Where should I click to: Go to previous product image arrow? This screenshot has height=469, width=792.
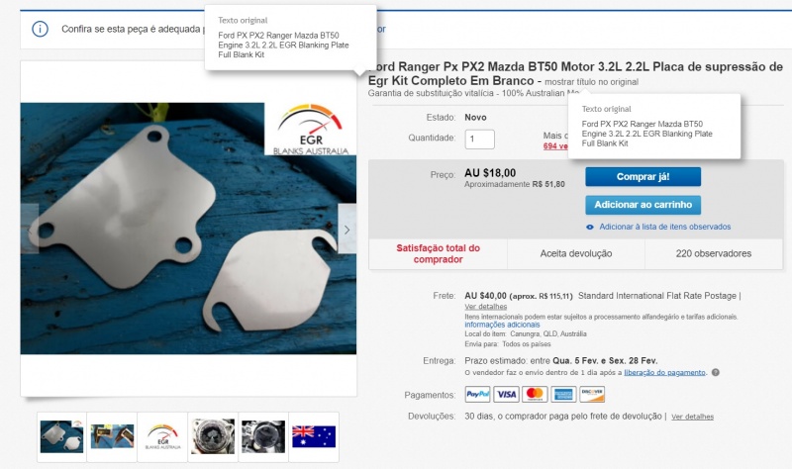tap(30, 230)
